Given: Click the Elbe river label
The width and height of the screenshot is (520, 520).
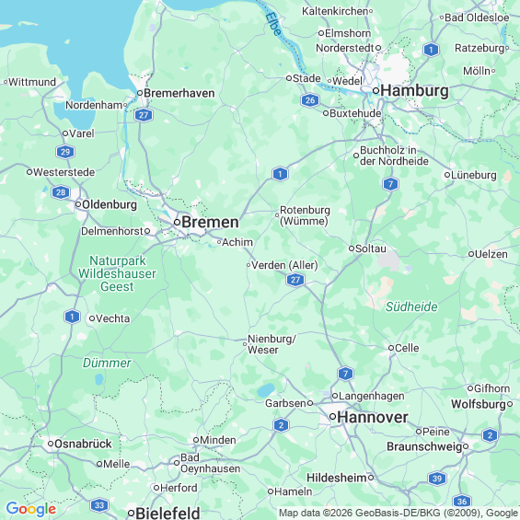Looking at the screenshot, I should click(x=274, y=24).
